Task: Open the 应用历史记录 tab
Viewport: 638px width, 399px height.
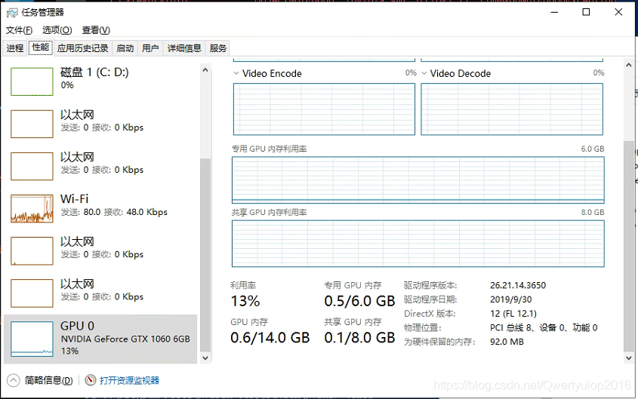Action: tap(82, 48)
